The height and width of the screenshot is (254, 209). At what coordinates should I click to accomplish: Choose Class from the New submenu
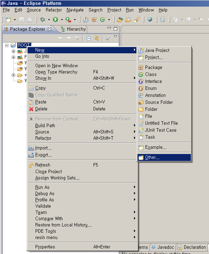[x=164, y=74]
